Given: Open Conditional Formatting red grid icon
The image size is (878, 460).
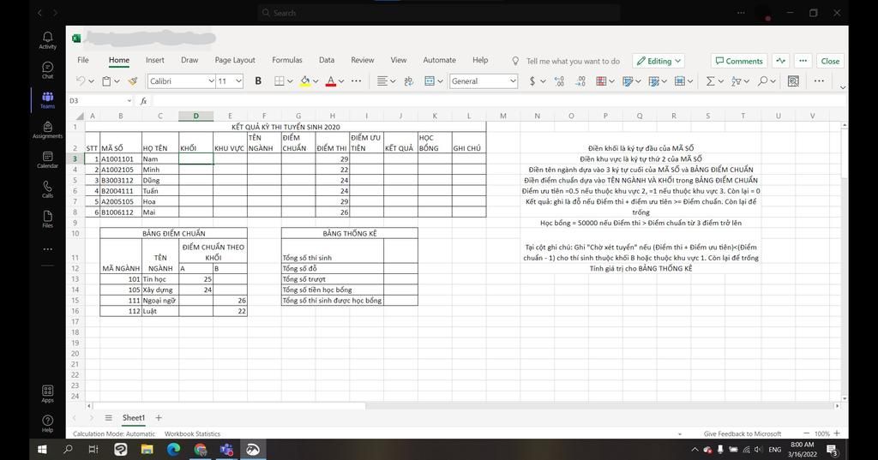Looking at the screenshot, I should point(601,81).
